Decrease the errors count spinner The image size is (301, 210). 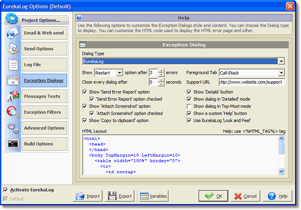[x=162, y=75]
